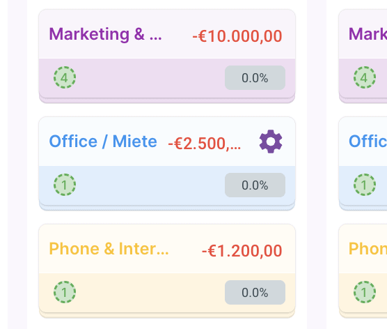The height and width of the screenshot is (329, 387).
Task: Click the 1 badge in second column Phone card
Action: tap(365, 292)
